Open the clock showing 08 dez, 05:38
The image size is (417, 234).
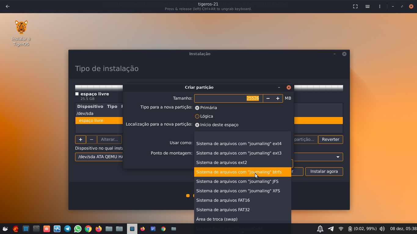pos(403,229)
